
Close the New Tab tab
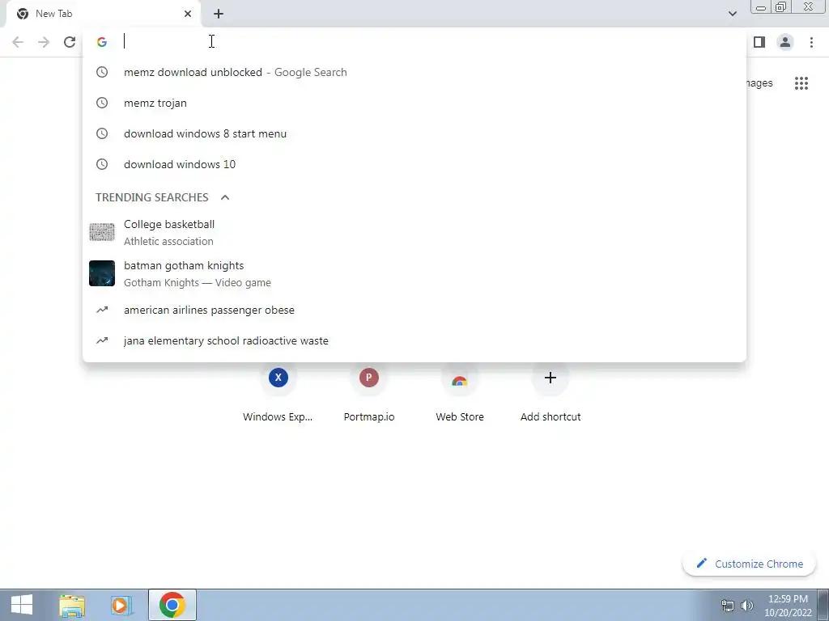point(188,14)
